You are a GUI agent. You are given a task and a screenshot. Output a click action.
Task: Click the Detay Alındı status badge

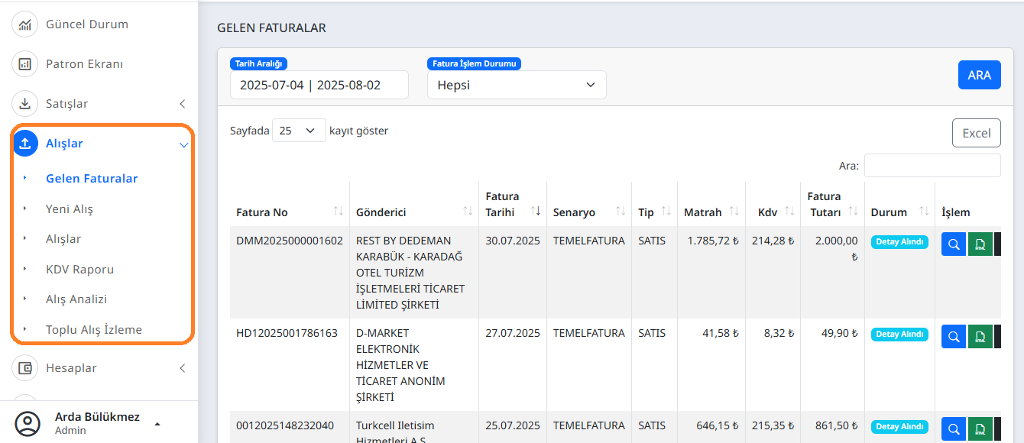[x=899, y=241]
